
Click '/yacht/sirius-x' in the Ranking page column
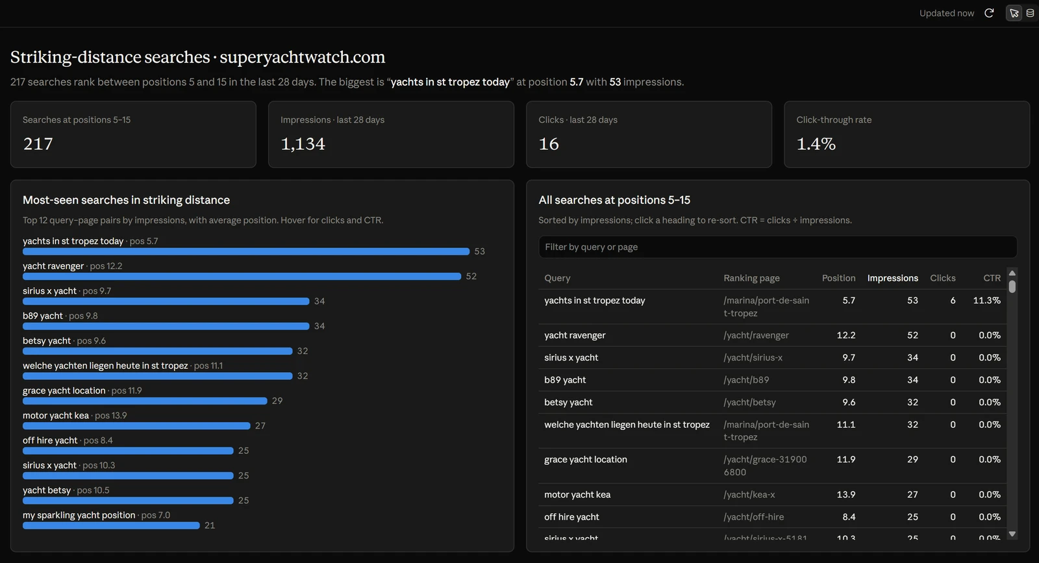pyautogui.click(x=753, y=358)
